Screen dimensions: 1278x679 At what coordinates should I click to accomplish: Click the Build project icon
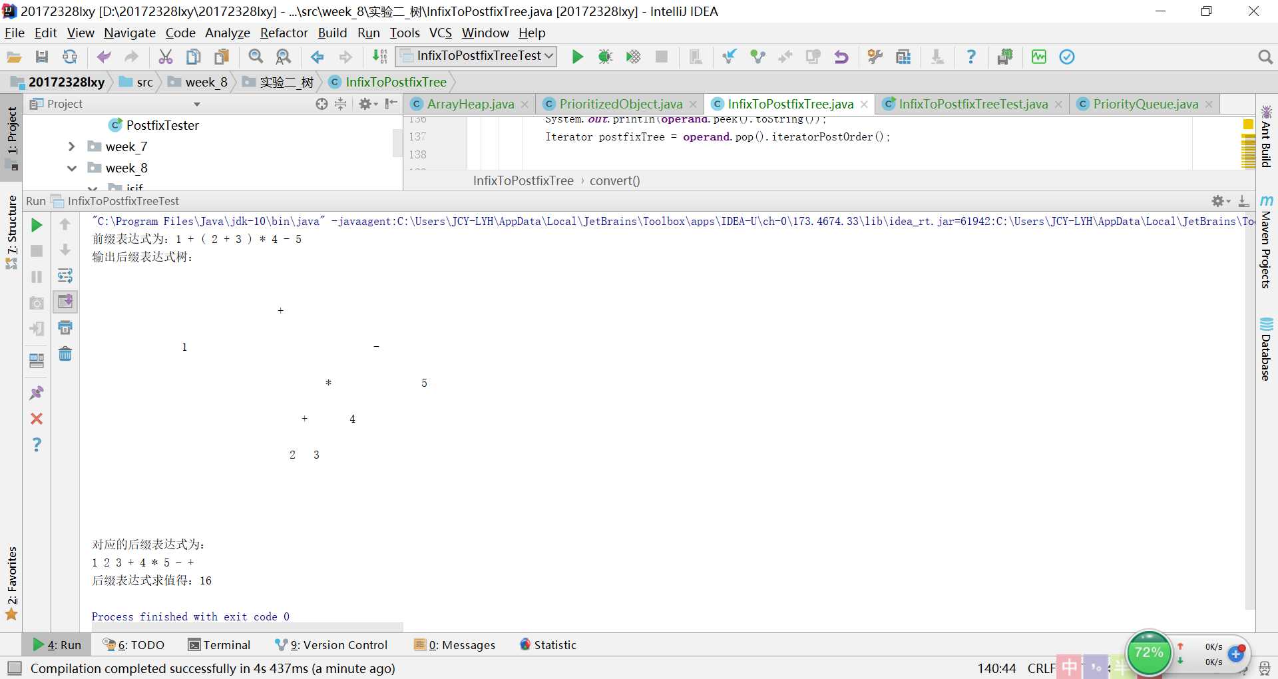379,57
